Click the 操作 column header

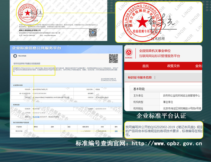[116, 127]
